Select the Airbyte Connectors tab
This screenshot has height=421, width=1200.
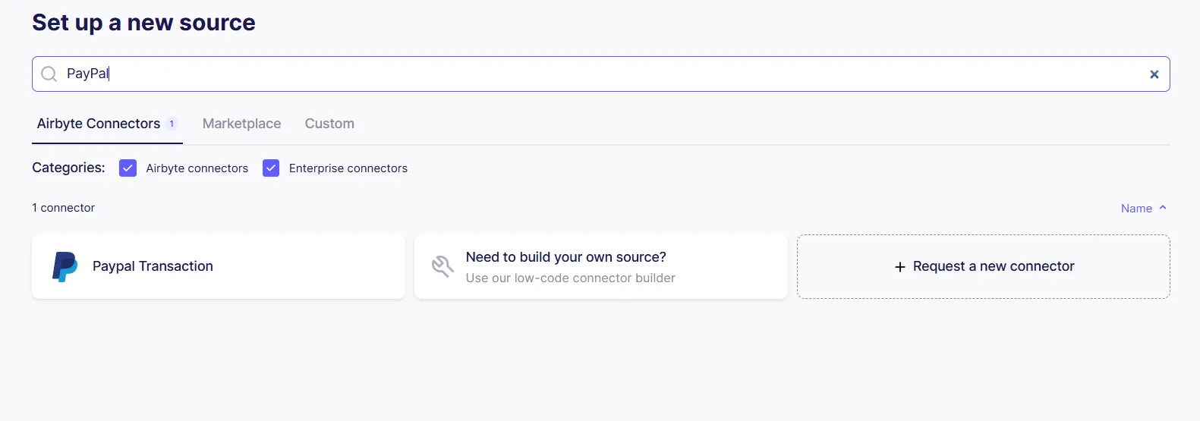coord(99,124)
